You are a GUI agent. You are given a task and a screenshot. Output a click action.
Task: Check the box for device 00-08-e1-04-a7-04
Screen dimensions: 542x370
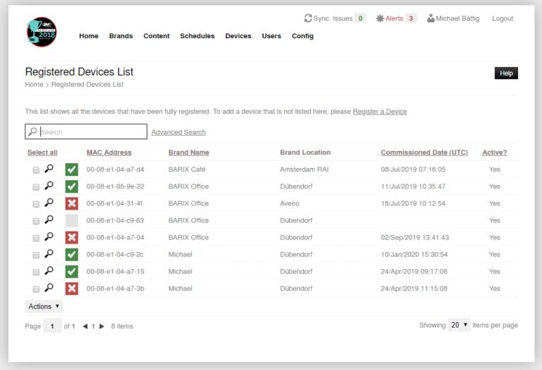[x=36, y=237]
